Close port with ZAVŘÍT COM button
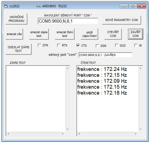151x145 pixels. [135, 34]
